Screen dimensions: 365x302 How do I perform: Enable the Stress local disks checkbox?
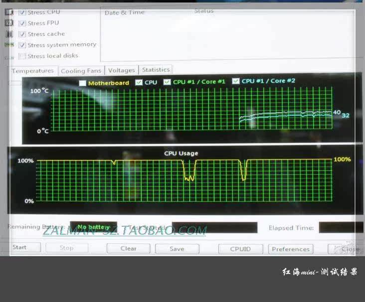click(x=22, y=56)
